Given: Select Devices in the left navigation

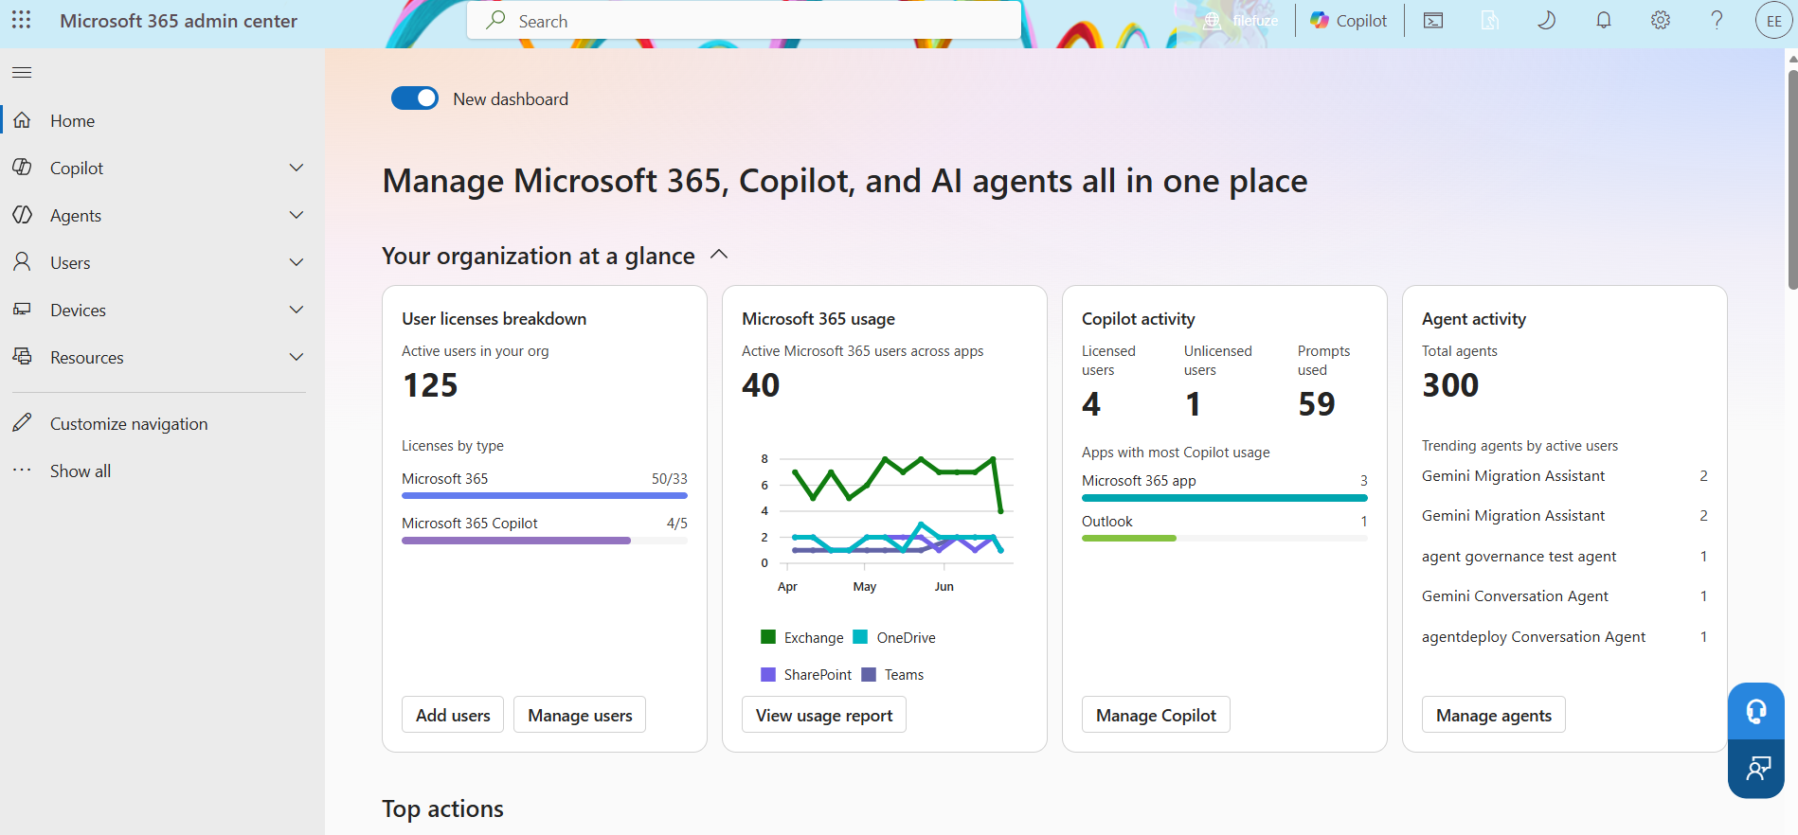Looking at the screenshot, I should click(x=78, y=311).
